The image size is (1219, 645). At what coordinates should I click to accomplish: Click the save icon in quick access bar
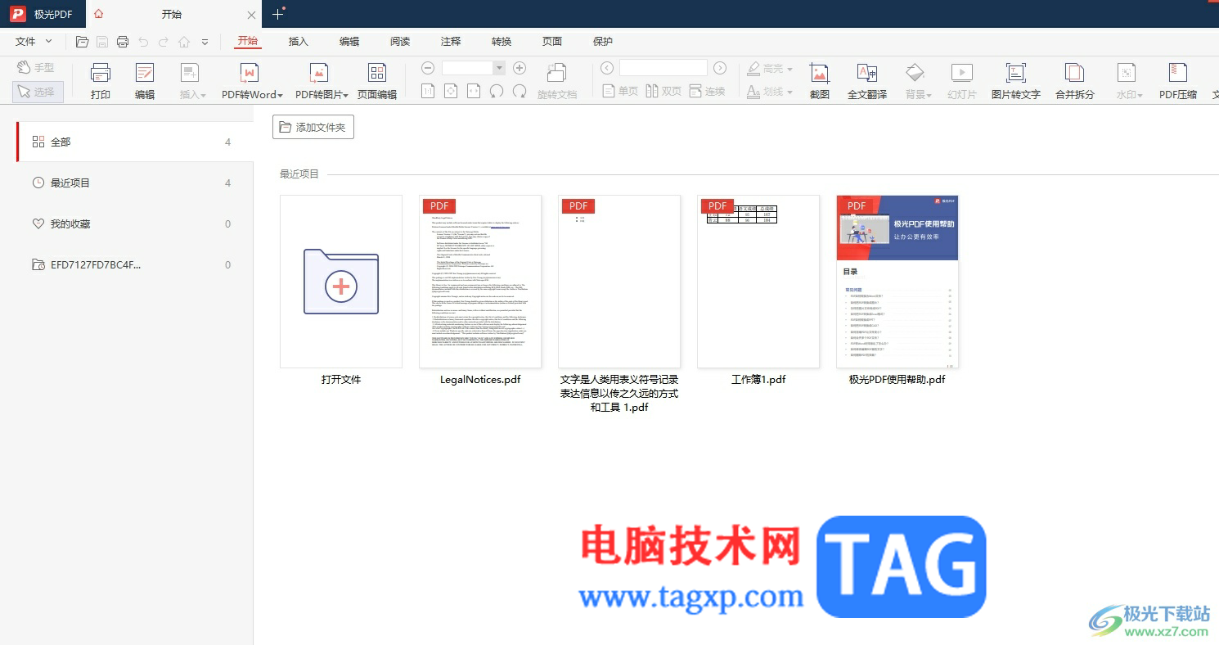(x=102, y=42)
